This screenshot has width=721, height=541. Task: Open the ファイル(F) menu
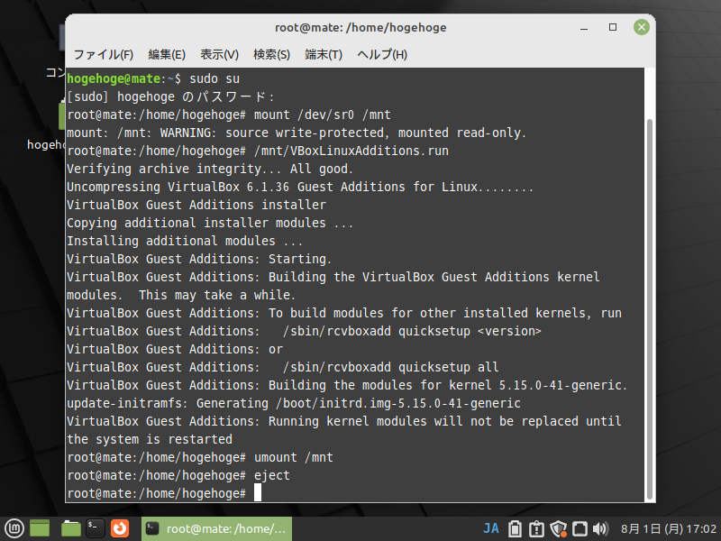click(104, 55)
